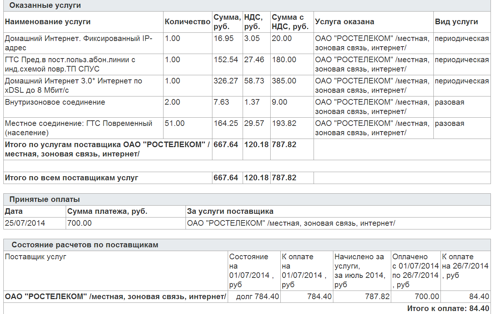The width and height of the screenshot is (492, 314).
Task: Click the "Услуга оказана" column header
Action: [x=344, y=22]
